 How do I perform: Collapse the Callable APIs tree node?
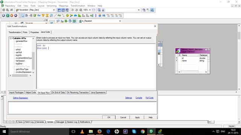coord(11,38)
